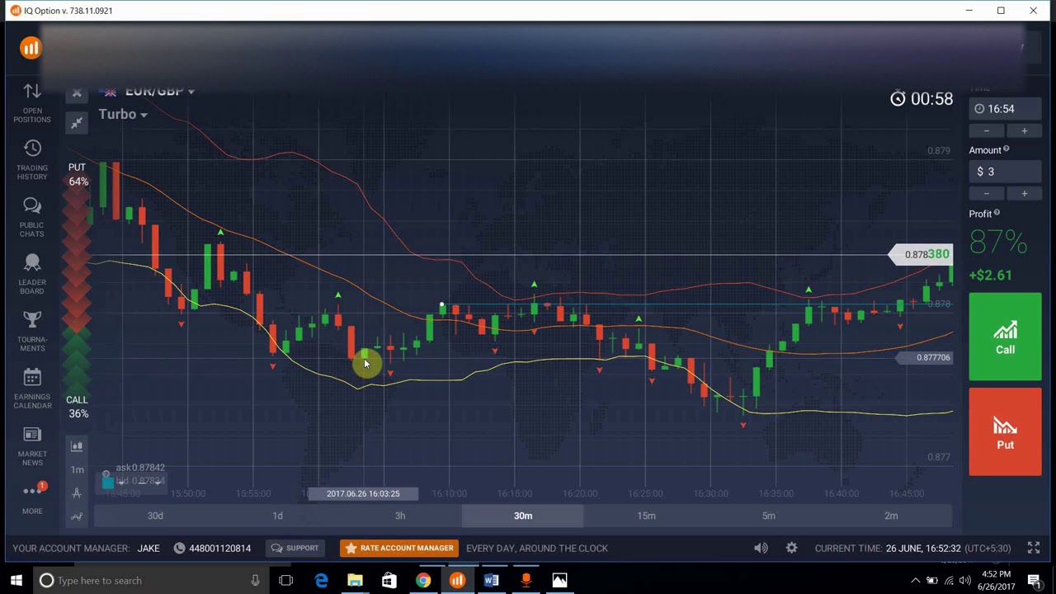The image size is (1056, 594).
Task: Change the 1m candle interval
Action: (x=77, y=469)
